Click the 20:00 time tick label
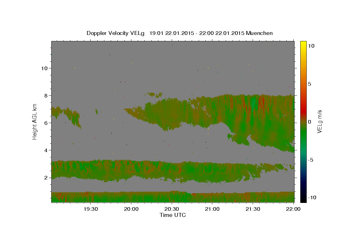Screen dimensions: 364x243 [131, 209]
